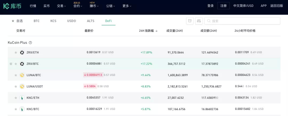Click the alarm clock price alert icon
The height and width of the screenshot is (116, 288).
tap(190, 21)
